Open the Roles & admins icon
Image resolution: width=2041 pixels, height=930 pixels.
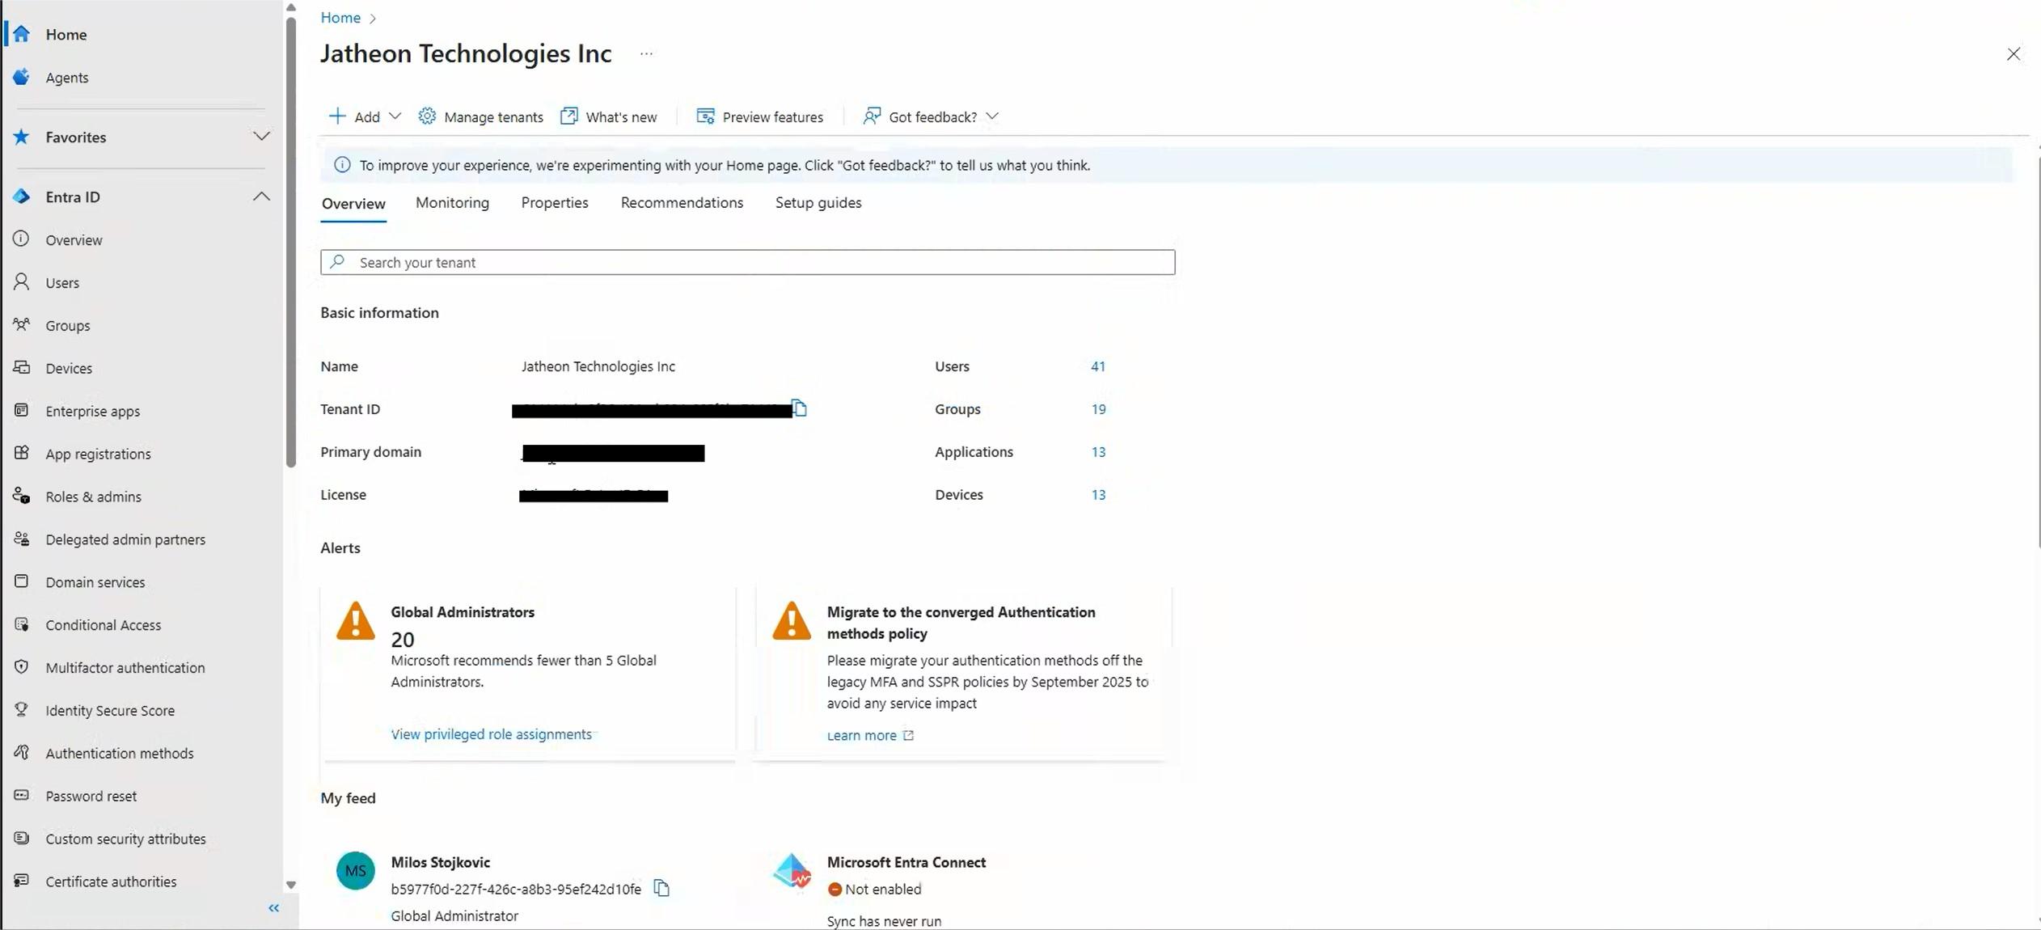pos(22,496)
